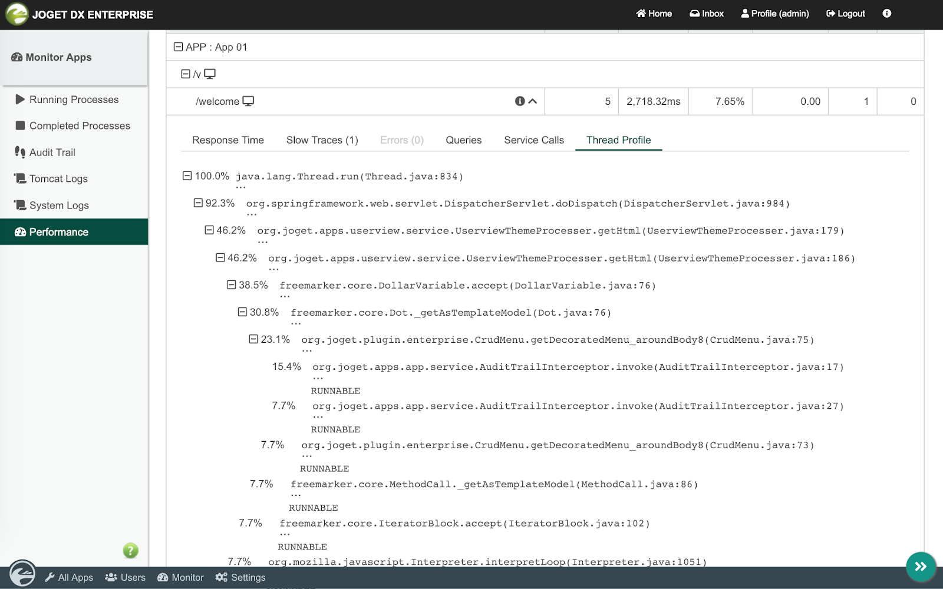Click the JOGET DX ENTERPRISE title
The height and width of the screenshot is (589, 943).
pos(93,15)
